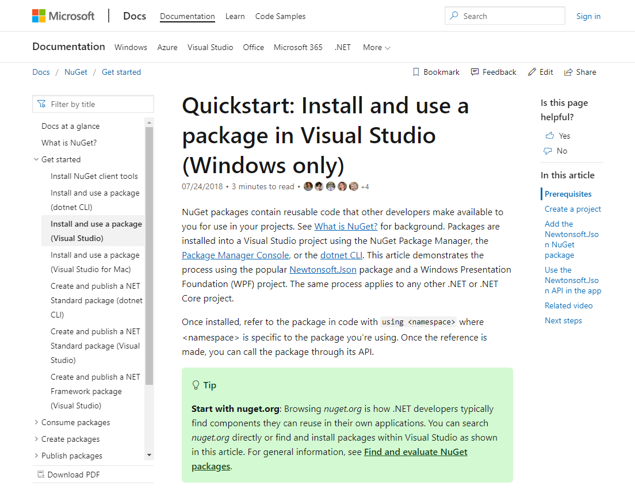This screenshot has height=497, width=635.
Task: Go to Get started breadcrumb
Action: 121,72
